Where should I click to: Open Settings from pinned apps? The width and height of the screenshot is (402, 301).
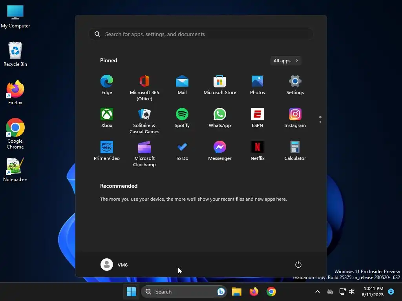coord(295,85)
